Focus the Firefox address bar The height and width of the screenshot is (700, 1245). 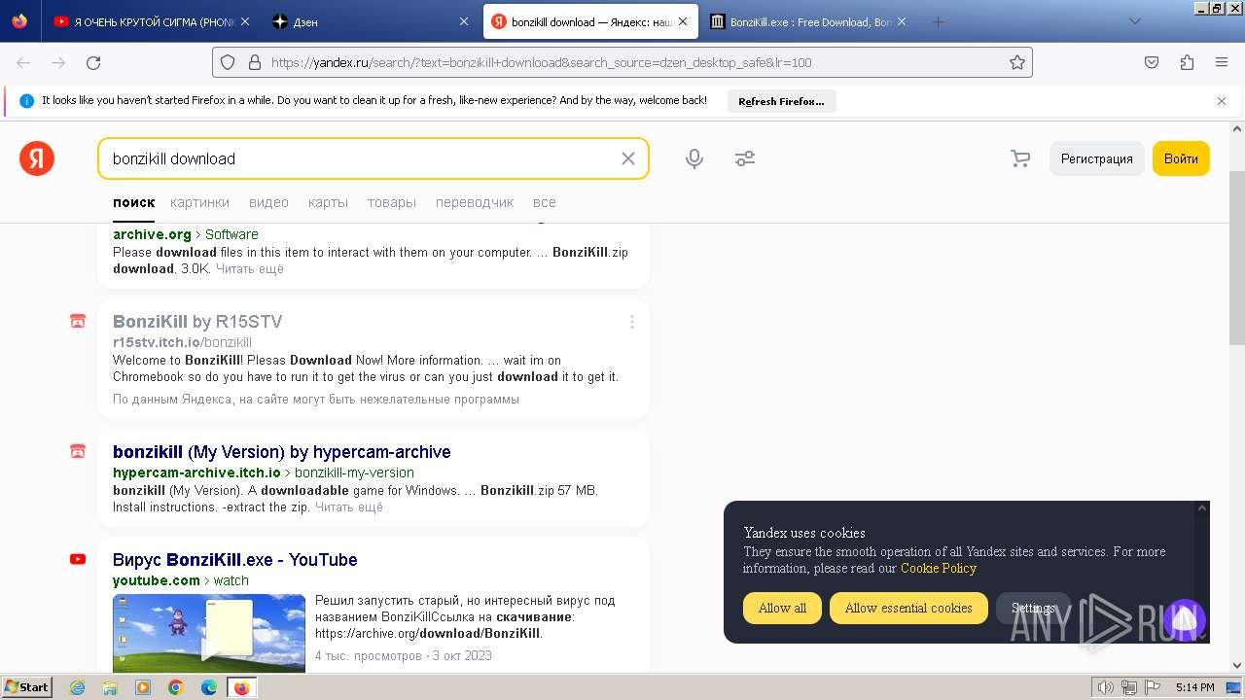click(x=622, y=62)
